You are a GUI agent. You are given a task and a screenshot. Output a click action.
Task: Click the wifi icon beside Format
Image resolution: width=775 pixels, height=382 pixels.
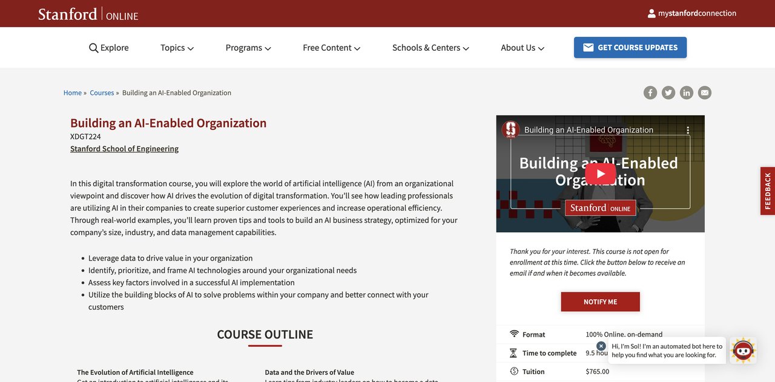(x=514, y=334)
